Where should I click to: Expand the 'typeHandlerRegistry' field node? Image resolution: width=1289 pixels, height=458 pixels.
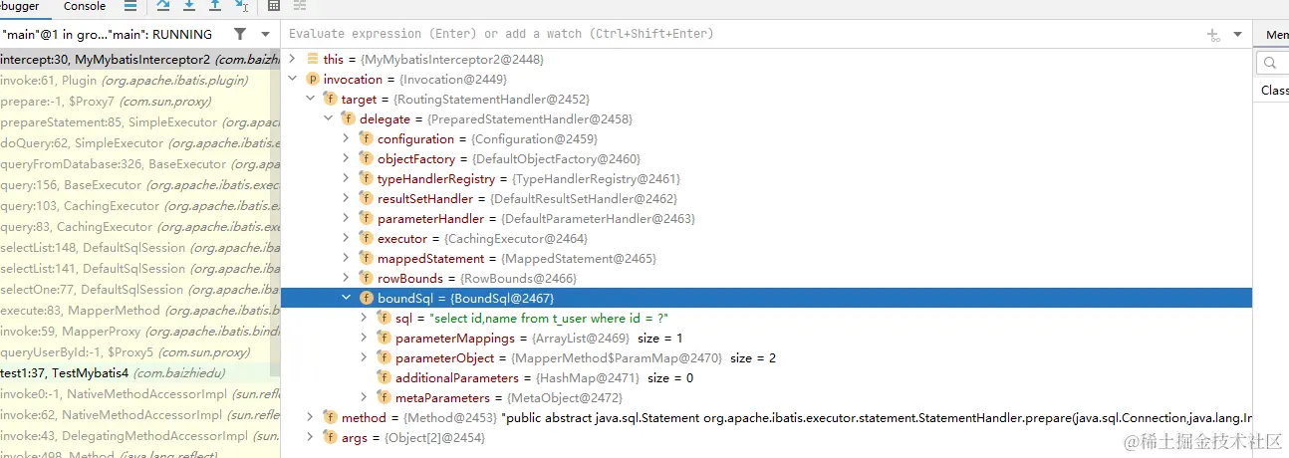pos(346,179)
